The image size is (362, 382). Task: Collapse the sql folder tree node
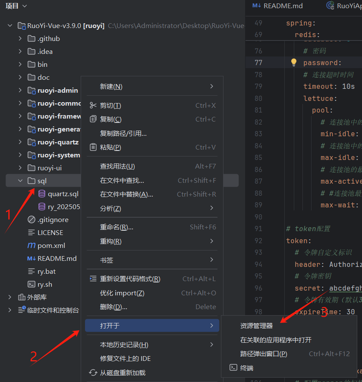20,181
